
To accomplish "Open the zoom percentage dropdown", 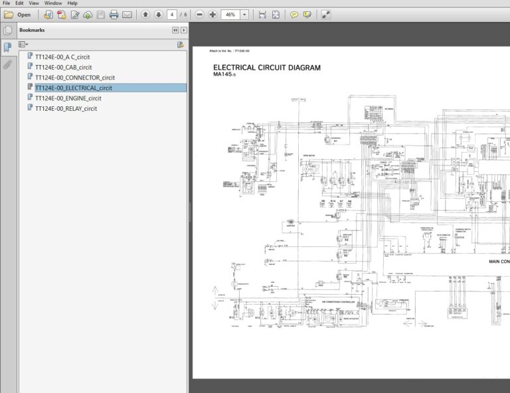I will tap(244, 15).
